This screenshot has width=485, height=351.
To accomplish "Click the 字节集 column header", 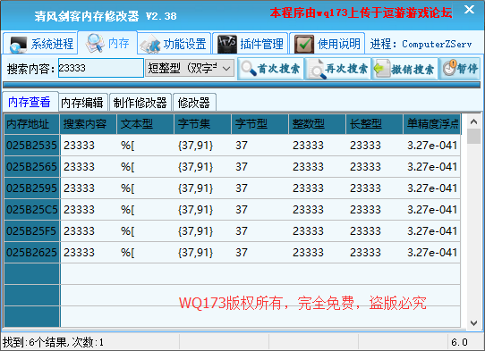I will pyautogui.click(x=202, y=124).
